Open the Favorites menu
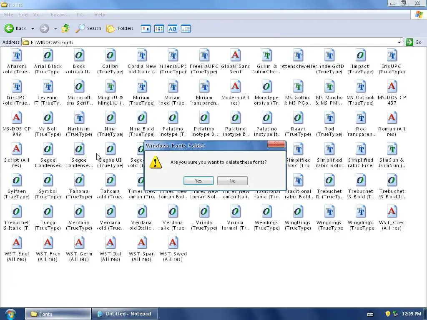Screen dimensions: 427x320 tap(60, 15)
